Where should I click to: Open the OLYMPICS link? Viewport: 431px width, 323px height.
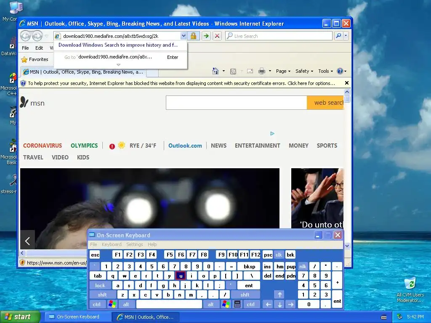click(84, 146)
